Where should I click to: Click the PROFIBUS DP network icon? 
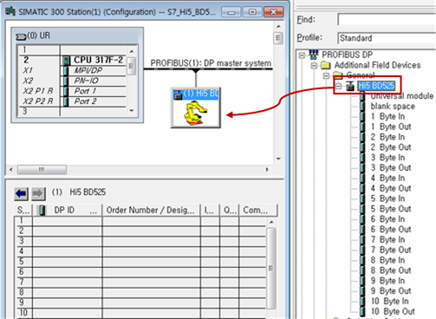pyautogui.click(x=314, y=55)
